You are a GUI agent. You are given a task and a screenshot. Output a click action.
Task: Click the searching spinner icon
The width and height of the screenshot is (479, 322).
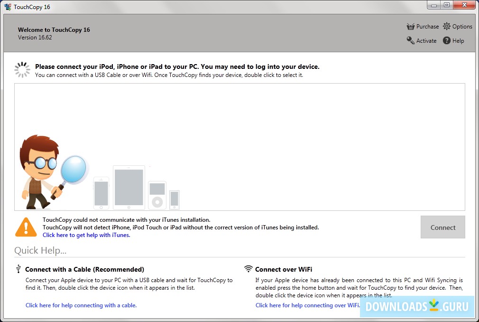tap(22, 70)
